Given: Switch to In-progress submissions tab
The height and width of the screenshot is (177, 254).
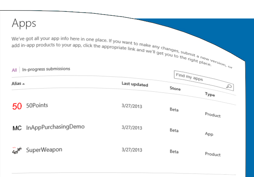Looking at the screenshot, I should (x=46, y=69).
